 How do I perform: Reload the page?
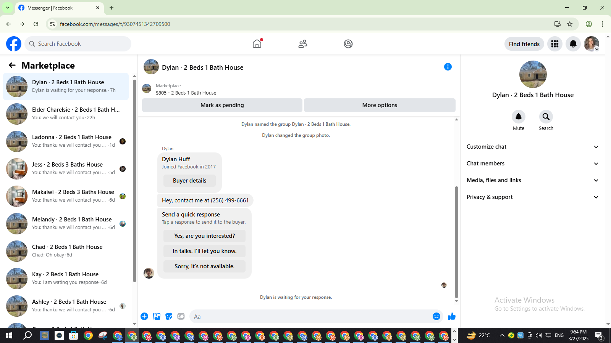(x=36, y=24)
